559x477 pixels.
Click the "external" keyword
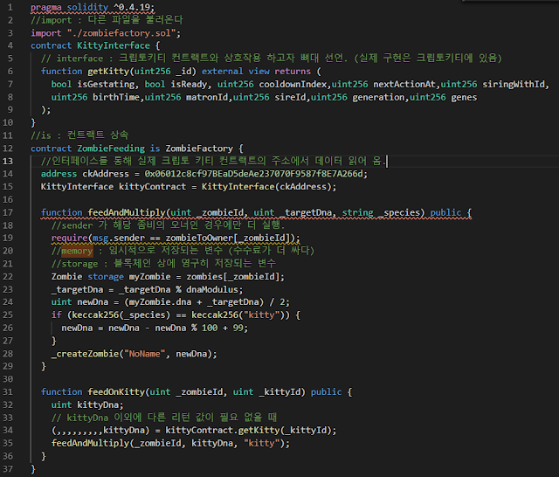click(x=222, y=72)
